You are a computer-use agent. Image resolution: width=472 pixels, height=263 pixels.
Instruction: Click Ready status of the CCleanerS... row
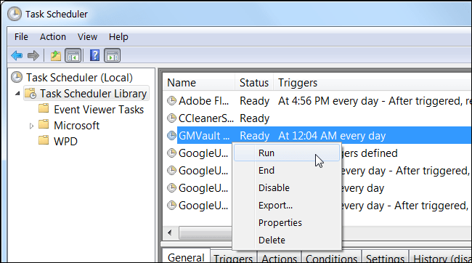[254, 118]
